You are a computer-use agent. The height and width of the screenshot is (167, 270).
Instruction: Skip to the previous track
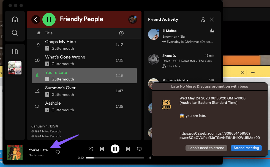pos(102,149)
